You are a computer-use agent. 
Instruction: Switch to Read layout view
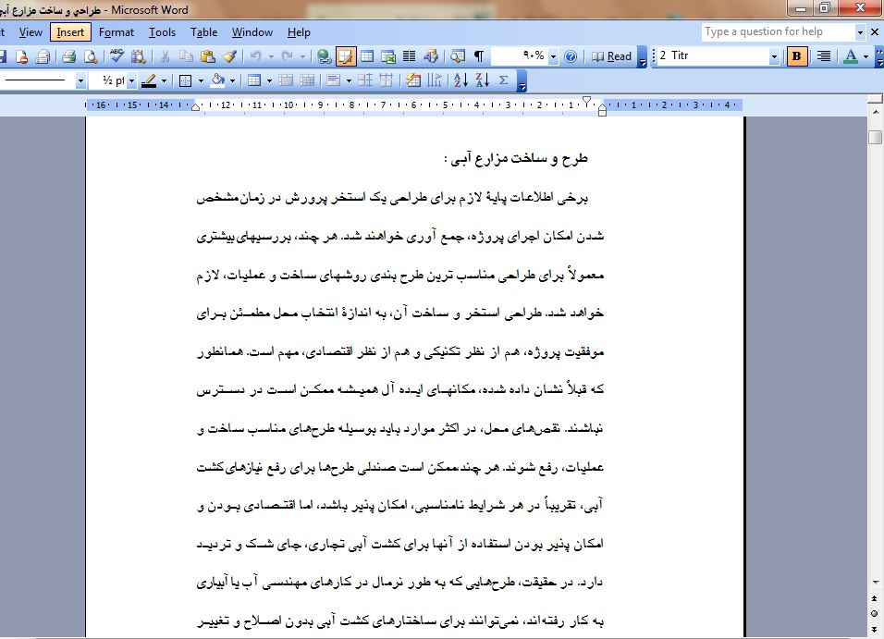coord(612,56)
